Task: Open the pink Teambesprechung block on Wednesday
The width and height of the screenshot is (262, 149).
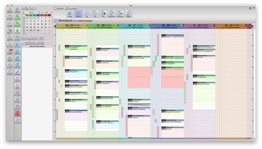Action: click(x=139, y=77)
